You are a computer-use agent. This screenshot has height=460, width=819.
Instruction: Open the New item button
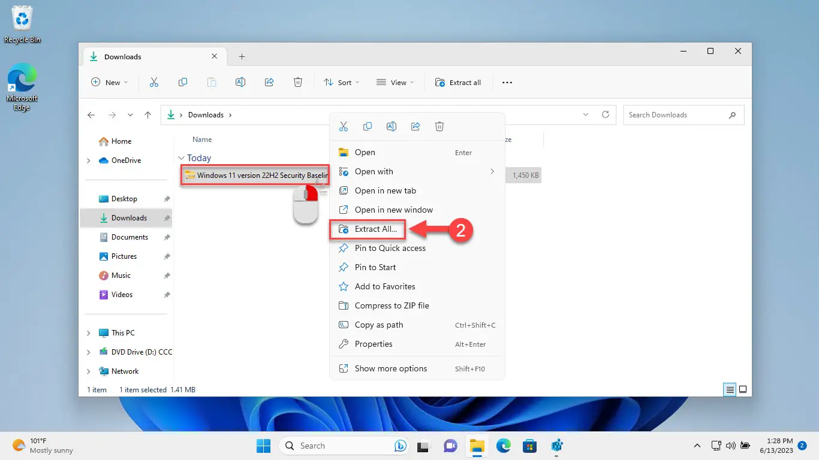(110, 83)
